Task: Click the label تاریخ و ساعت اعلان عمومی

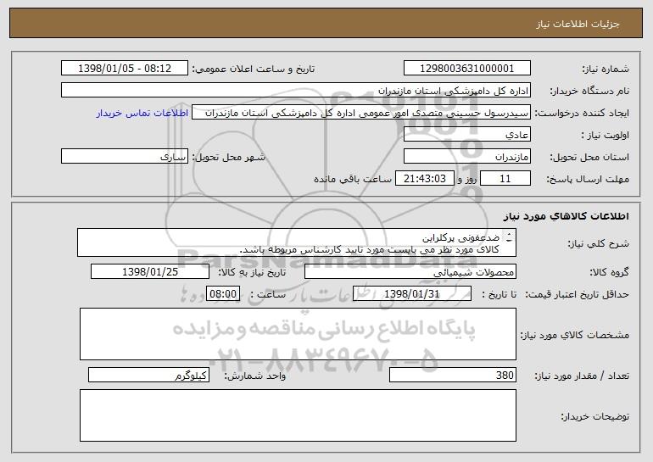Action: 254,70
